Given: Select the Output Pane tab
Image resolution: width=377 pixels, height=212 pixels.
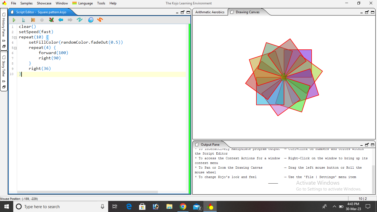Looking at the screenshot, I should click(x=210, y=144).
